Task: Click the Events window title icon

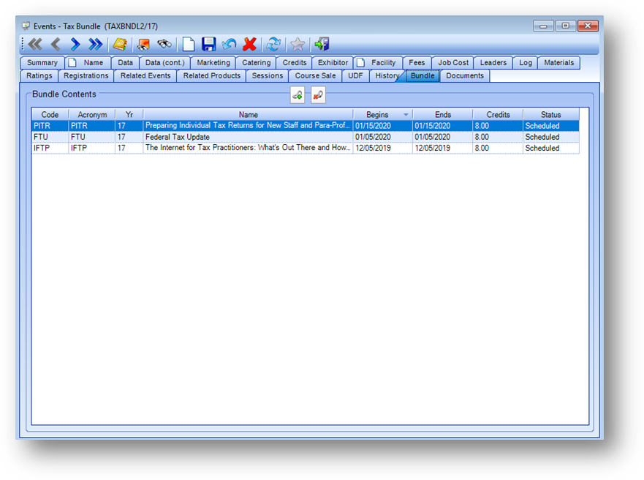Action: click(x=26, y=26)
